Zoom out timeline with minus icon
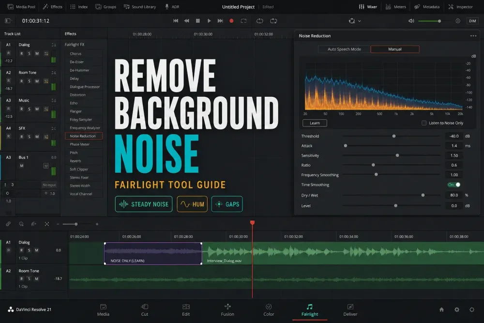 click(58, 224)
